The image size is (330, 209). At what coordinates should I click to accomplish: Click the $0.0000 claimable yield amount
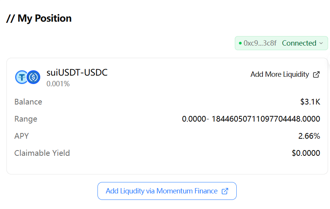tap(306, 153)
